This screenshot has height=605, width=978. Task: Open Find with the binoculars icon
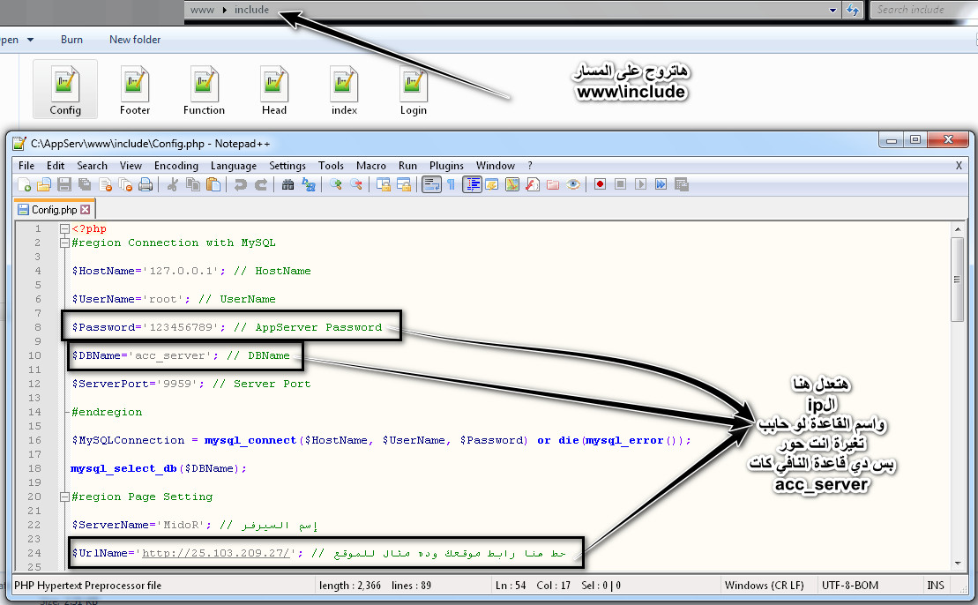click(287, 184)
